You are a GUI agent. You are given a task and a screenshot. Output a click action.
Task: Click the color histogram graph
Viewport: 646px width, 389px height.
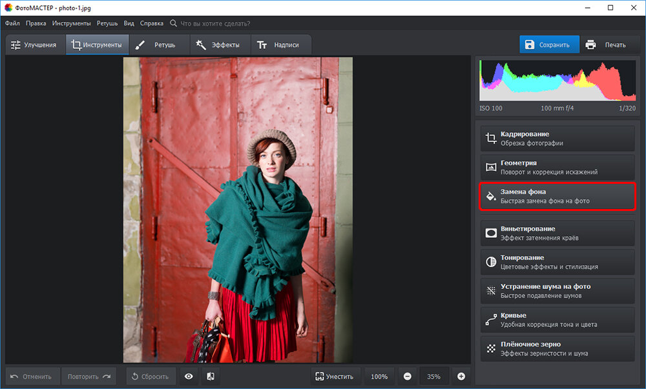coord(557,80)
